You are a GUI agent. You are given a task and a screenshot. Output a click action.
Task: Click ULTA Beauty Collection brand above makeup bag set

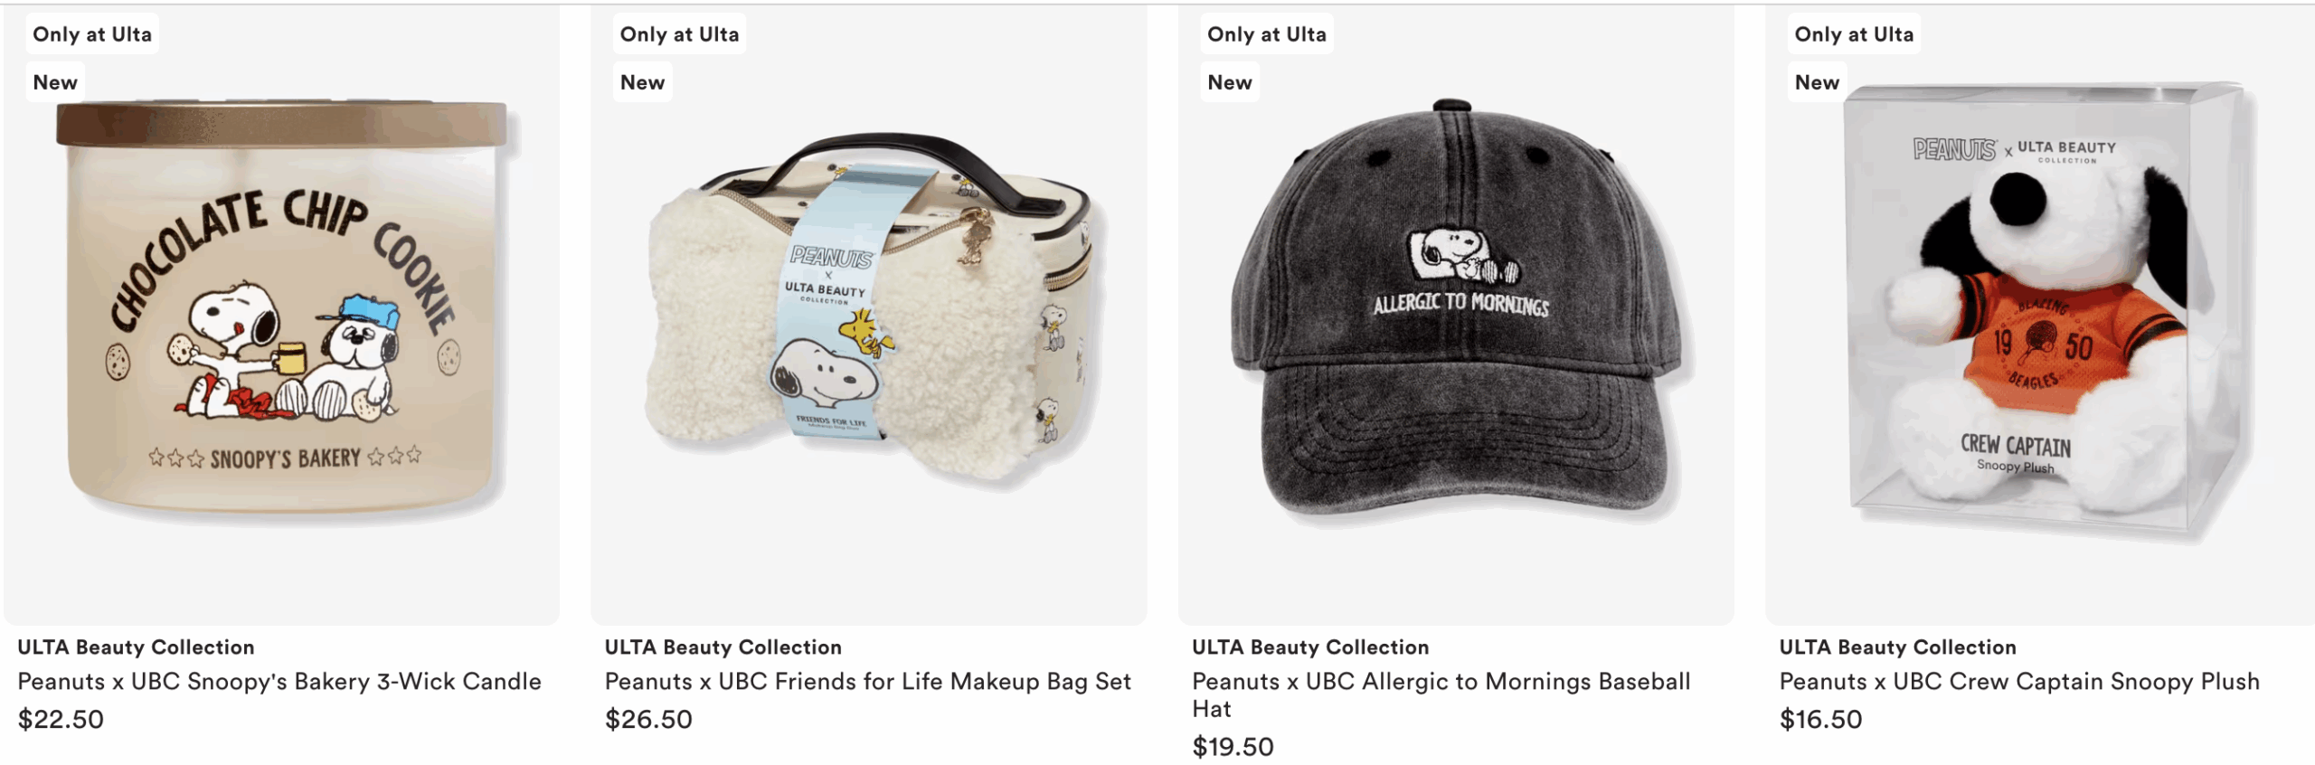[x=723, y=647]
